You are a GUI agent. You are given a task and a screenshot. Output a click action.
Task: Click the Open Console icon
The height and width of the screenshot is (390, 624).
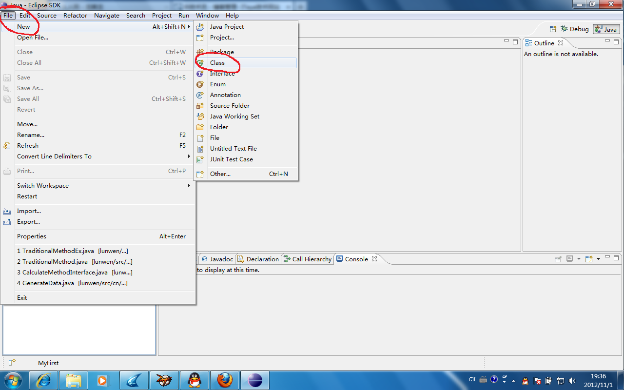coord(589,259)
